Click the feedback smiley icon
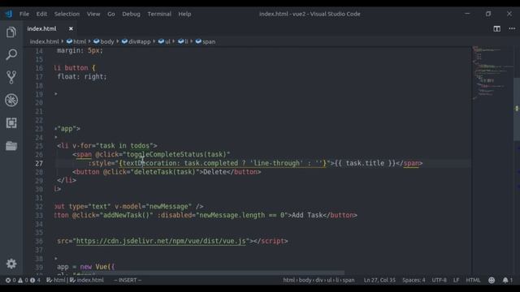This screenshot has width=520, height=292. pos(492,280)
